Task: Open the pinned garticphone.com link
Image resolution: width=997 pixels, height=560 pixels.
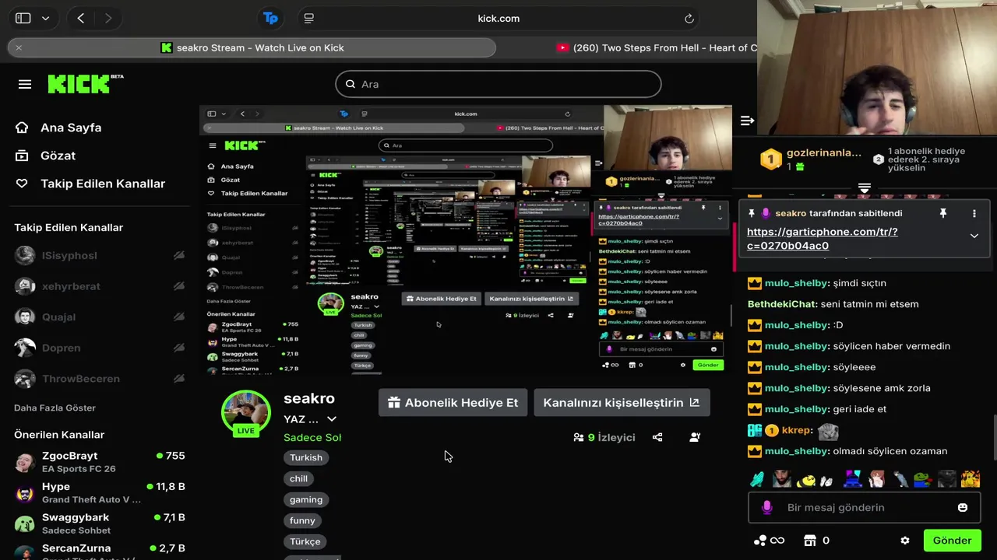Action: coord(822,239)
